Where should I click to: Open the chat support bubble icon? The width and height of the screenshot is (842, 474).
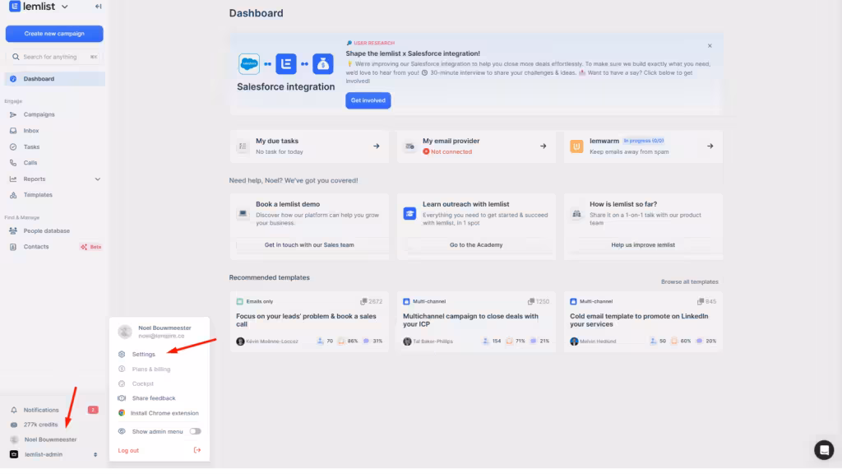823,449
